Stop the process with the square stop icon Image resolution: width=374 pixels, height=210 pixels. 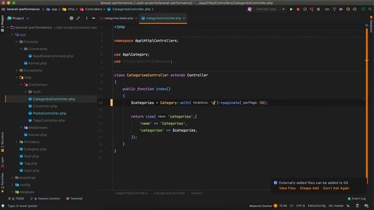(x=318, y=9)
